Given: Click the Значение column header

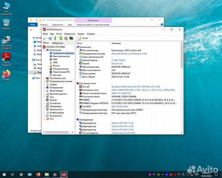Looking at the screenshot, I should coord(116,43).
